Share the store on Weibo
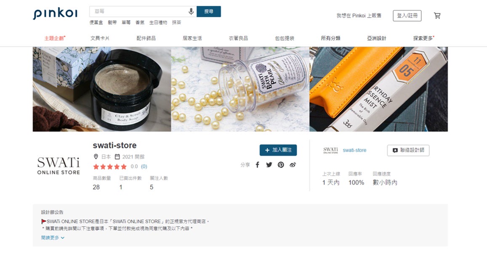 pos(293,165)
